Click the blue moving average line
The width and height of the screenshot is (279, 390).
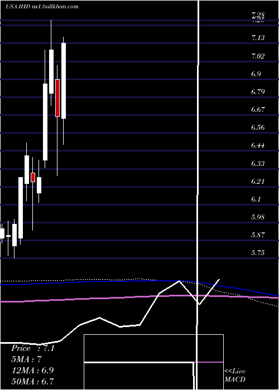click(139, 281)
